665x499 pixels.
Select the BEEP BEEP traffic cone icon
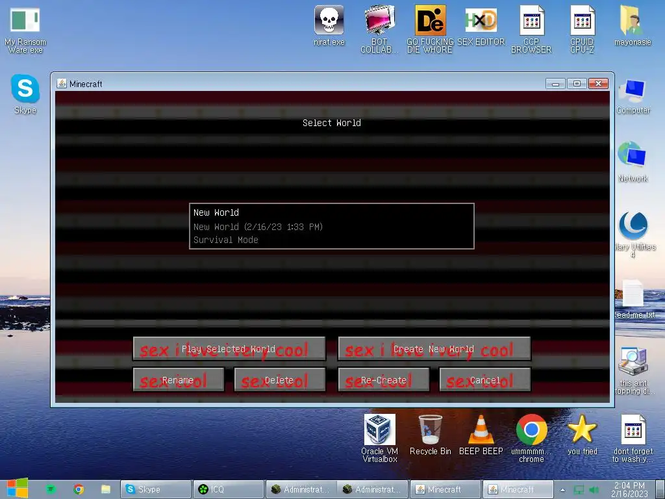coord(481,435)
